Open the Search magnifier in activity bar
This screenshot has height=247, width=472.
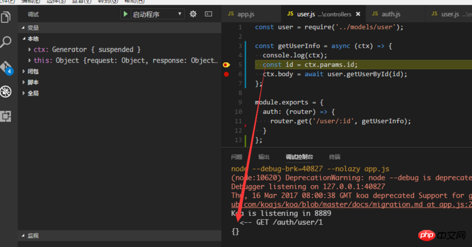point(6,41)
